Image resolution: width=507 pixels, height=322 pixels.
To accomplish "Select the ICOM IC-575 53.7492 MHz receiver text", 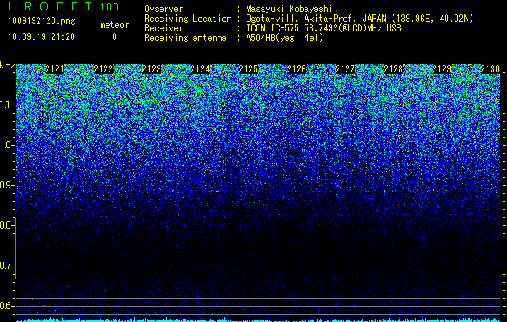I will 323,28.
